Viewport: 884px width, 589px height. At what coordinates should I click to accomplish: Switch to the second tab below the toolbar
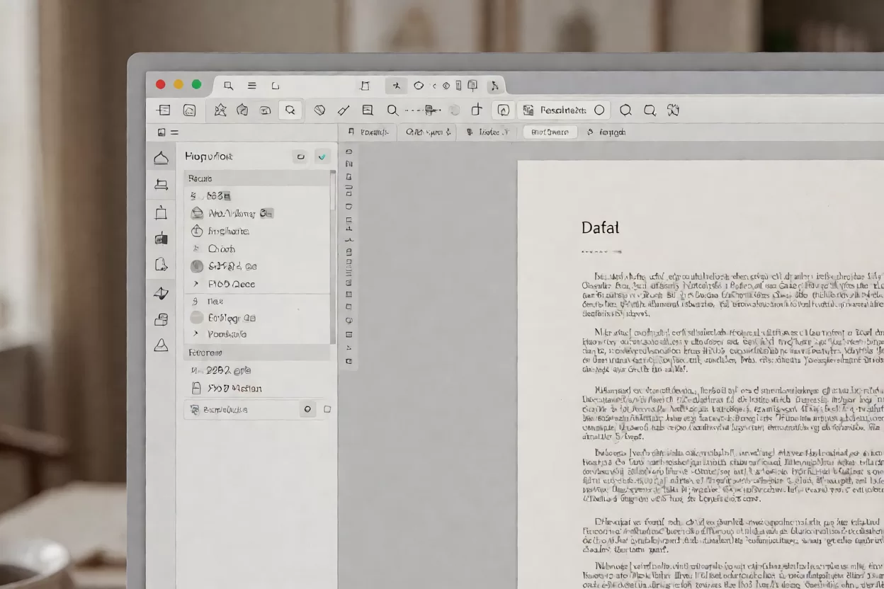429,132
